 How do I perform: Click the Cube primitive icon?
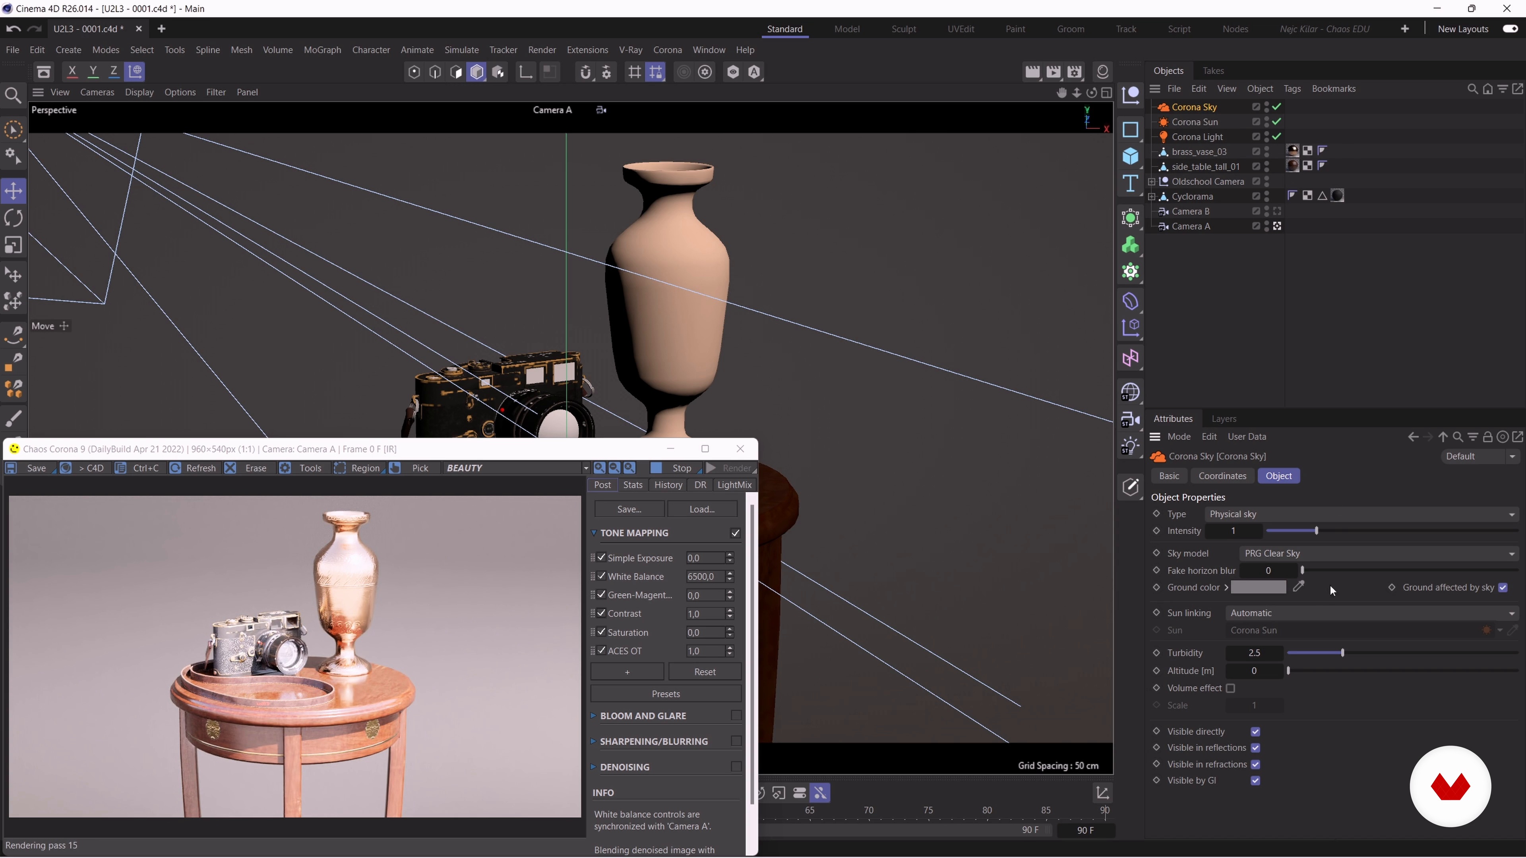point(1130,157)
